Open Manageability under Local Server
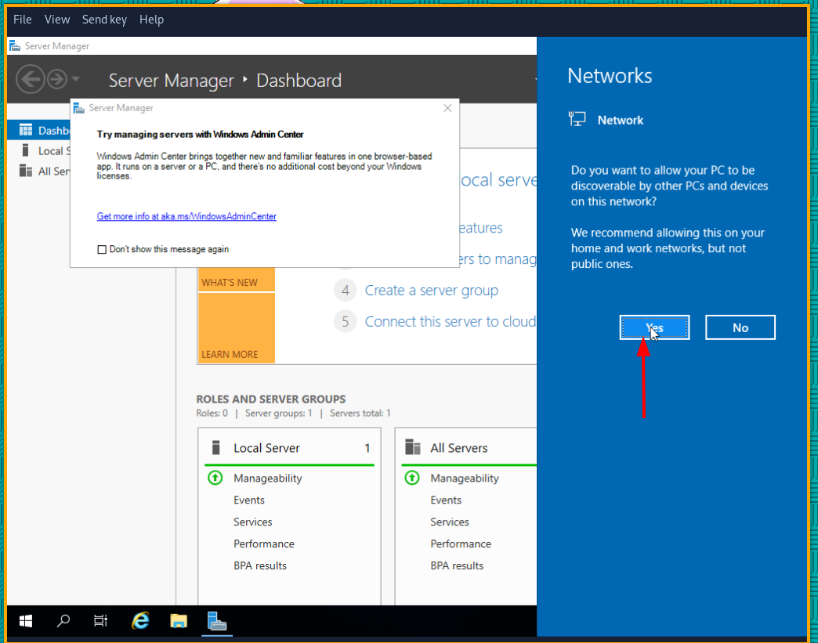Image resolution: width=818 pixels, height=643 pixels. [x=268, y=479]
